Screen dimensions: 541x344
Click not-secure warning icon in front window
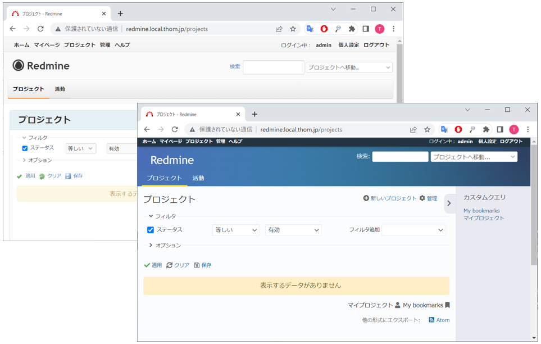pos(192,129)
